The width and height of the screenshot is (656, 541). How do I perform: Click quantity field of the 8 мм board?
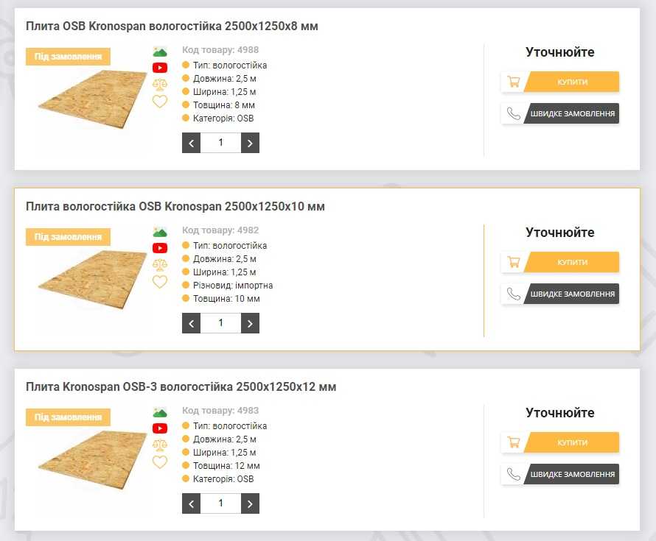click(220, 143)
